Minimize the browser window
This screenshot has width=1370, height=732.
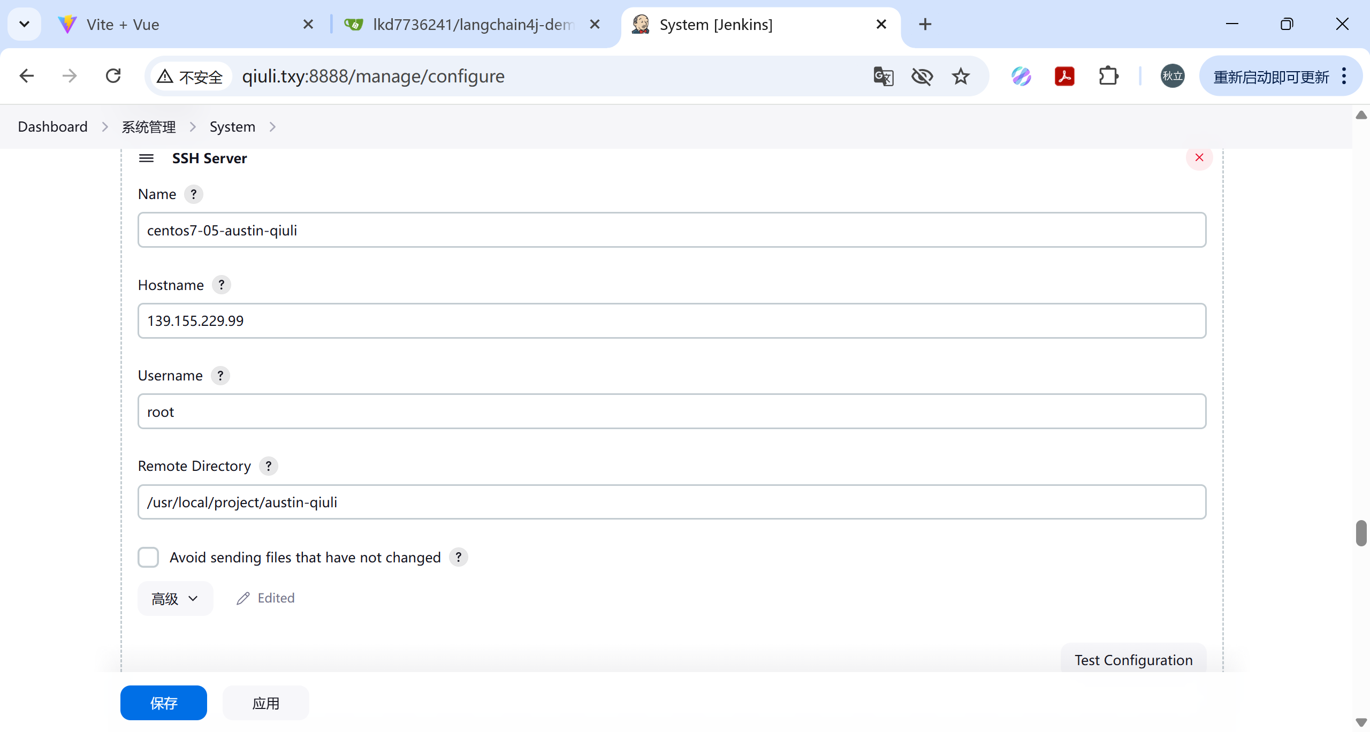pyautogui.click(x=1232, y=24)
